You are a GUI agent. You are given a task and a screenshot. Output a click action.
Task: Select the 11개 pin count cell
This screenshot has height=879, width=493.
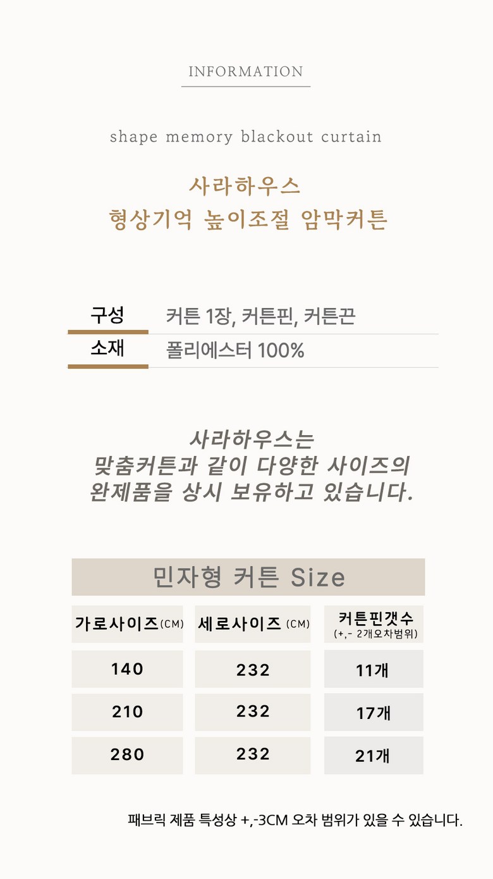374,670
